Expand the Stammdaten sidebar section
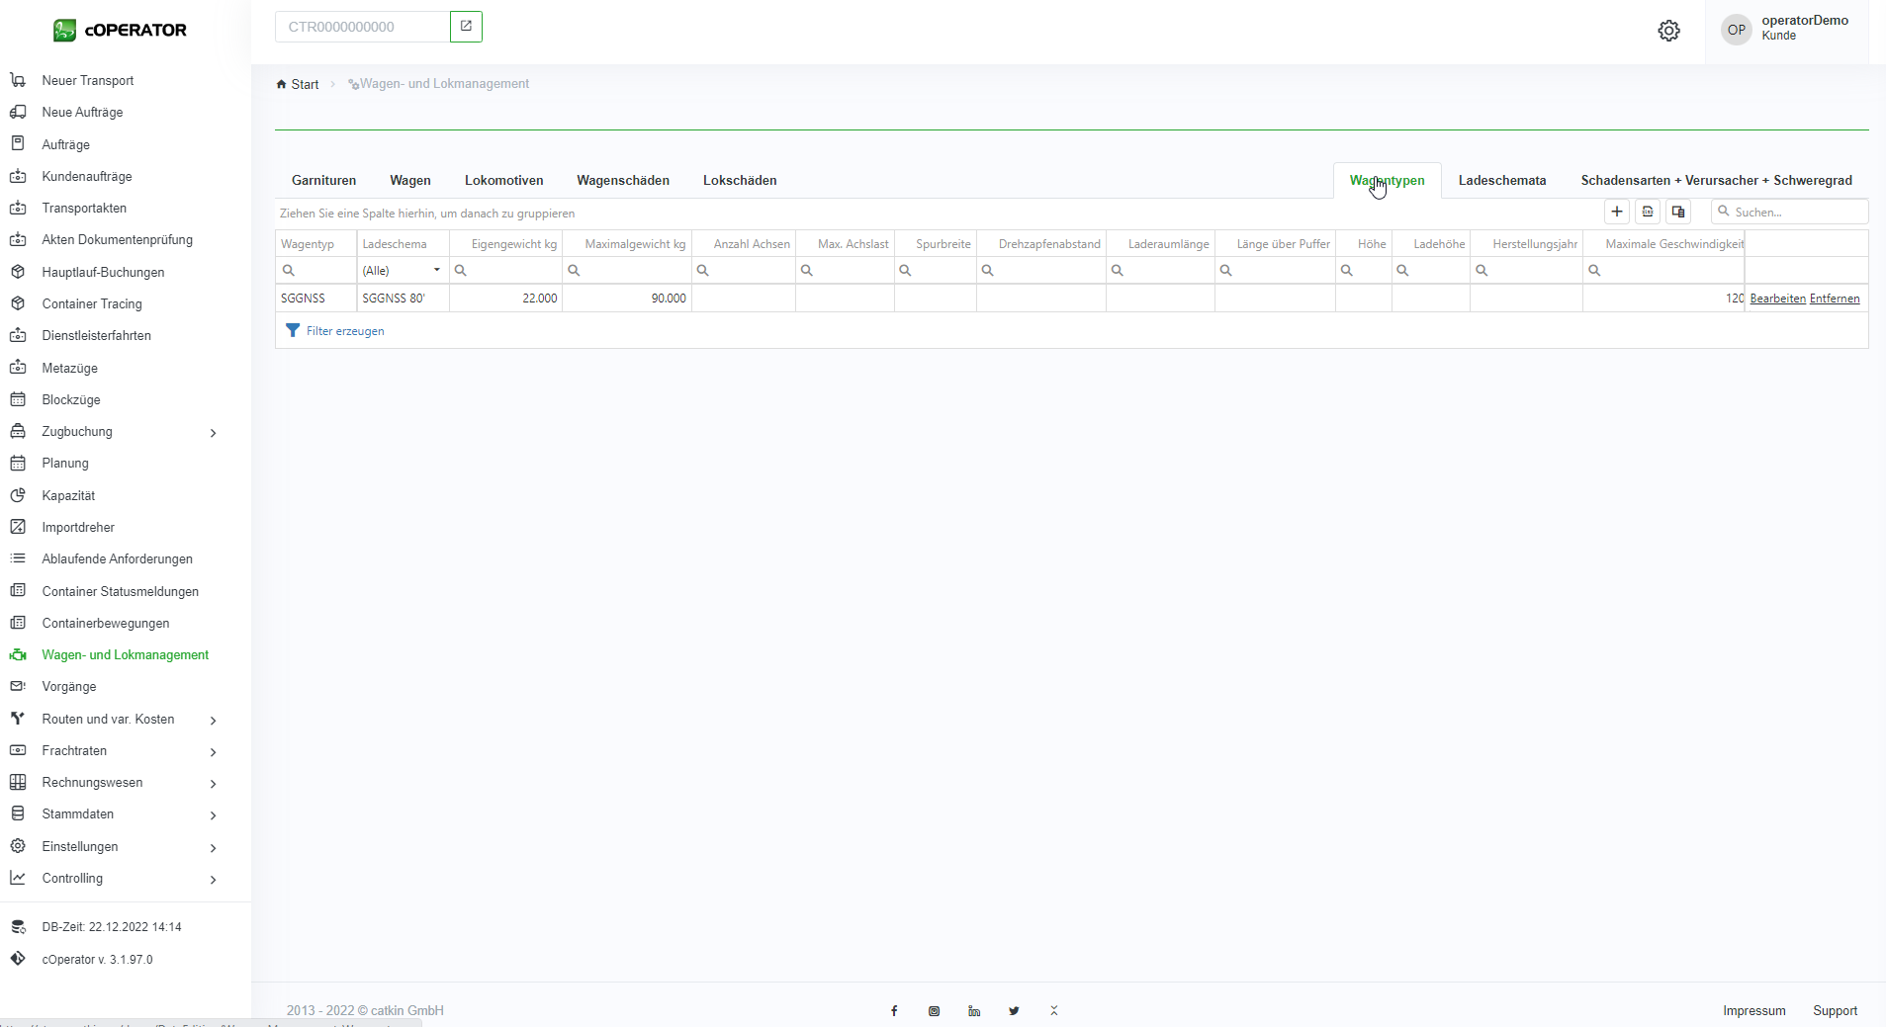Screen dimensions: 1886x1027 (213, 815)
